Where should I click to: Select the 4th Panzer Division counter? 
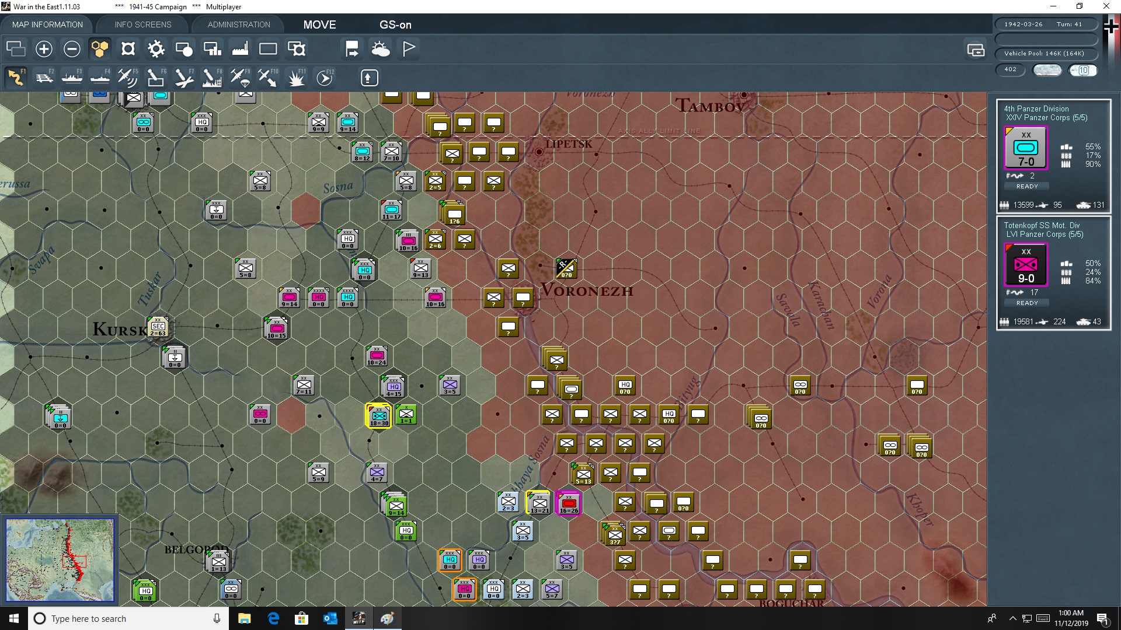1026,148
